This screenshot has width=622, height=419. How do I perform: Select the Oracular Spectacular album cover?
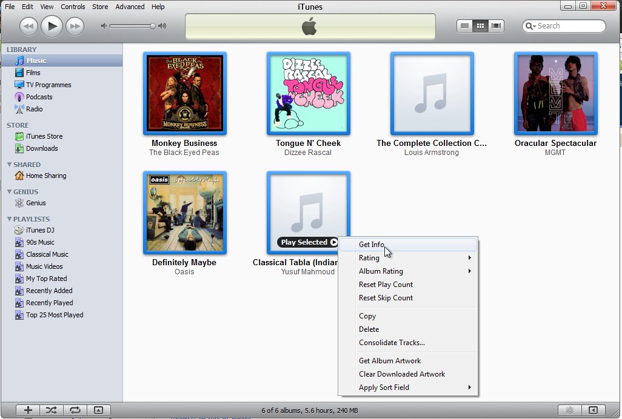coord(556,93)
